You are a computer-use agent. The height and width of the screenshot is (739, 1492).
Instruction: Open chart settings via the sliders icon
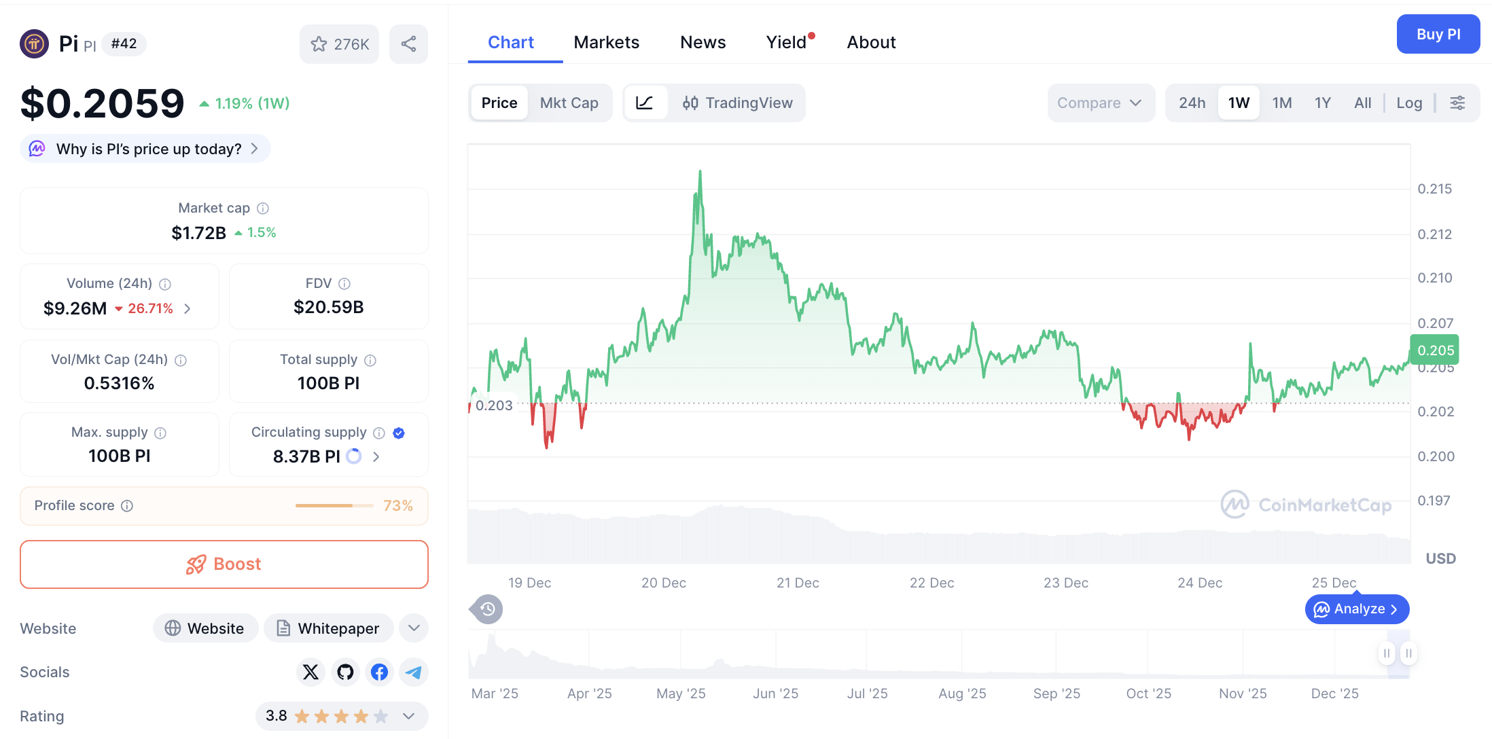(1458, 103)
